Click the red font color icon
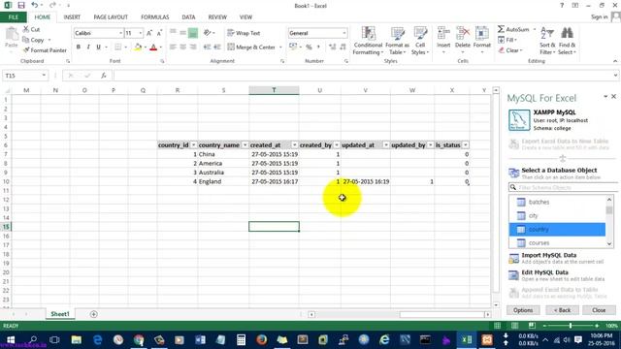The height and width of the screenshot is (349, 621). point(153,48)
